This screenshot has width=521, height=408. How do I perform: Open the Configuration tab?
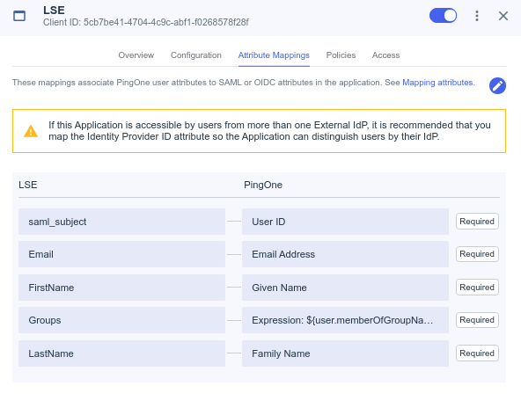tap(196, 55)
